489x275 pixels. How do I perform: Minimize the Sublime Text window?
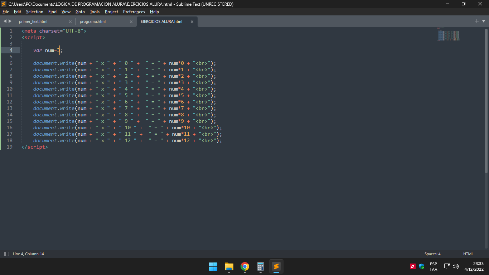447,4
